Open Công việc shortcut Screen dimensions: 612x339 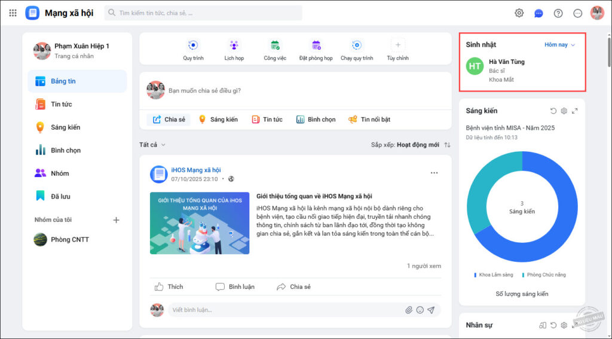pos(275,50)
